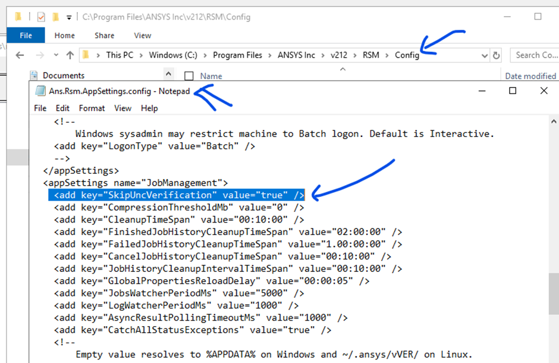Minimize the Notepad window
The image size is (559, 363).
coord(482,91)
